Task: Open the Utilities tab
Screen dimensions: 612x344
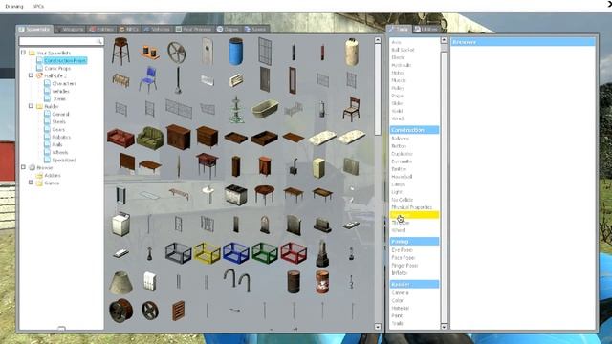Action: click(x=426, y=29)
